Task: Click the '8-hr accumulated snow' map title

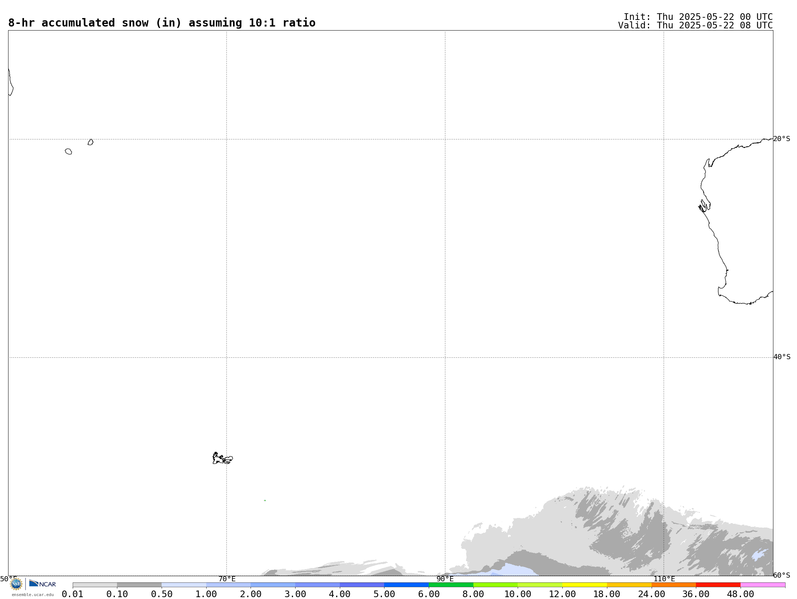Action: click(162, 23)
